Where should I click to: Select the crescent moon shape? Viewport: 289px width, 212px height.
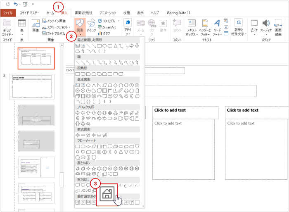click(132, 96)
